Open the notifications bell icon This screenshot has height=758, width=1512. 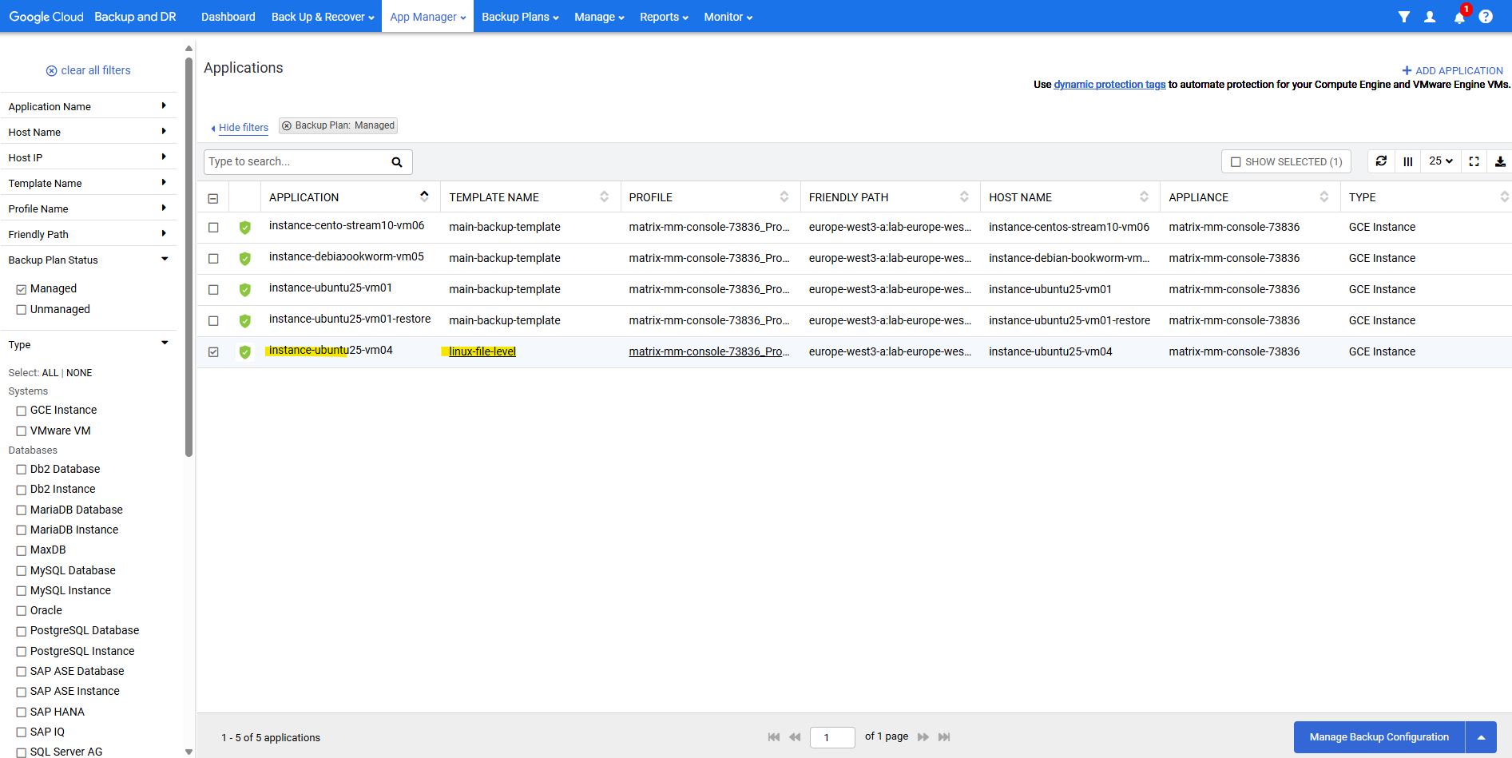click(x=1458, y=18)
